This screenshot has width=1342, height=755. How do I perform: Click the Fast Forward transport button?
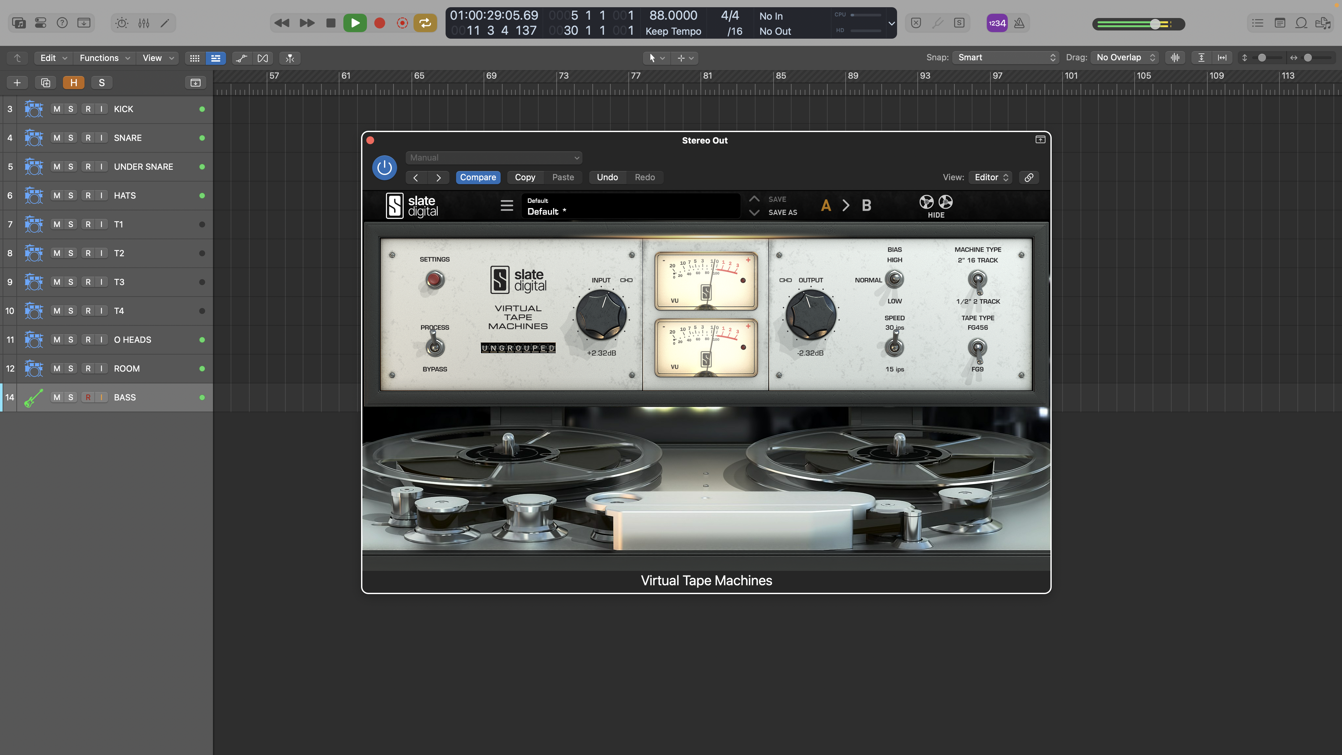[x=307, y=23]
